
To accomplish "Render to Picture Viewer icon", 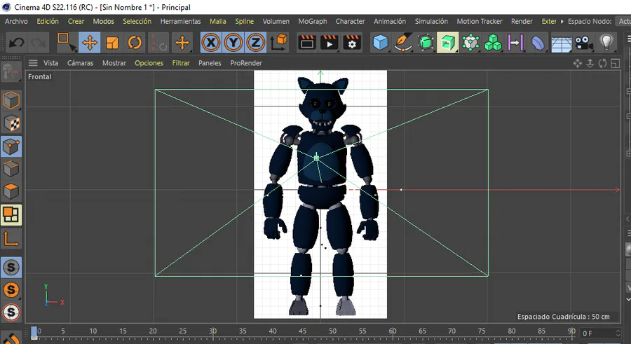I will (330, 43).
